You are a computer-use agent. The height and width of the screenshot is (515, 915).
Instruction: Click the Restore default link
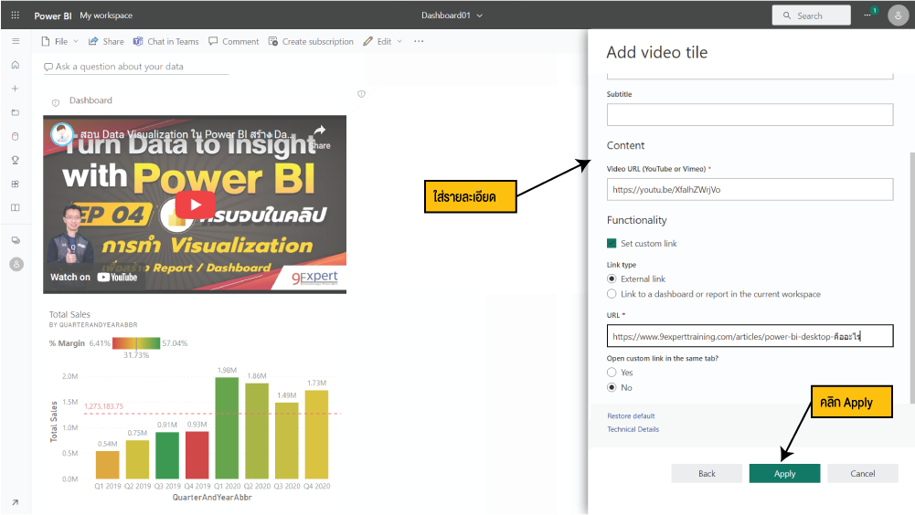[631, 416]
